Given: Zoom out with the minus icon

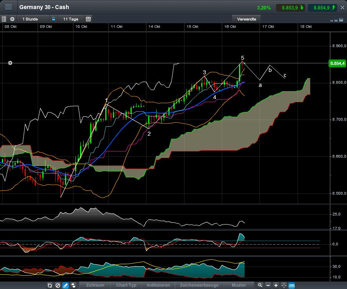Looking at the screenshot, I should pos(268,285).
